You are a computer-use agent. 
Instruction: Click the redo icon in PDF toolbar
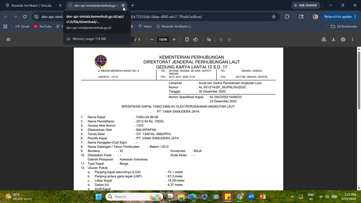pyautogui.click(x=229, y=39)
